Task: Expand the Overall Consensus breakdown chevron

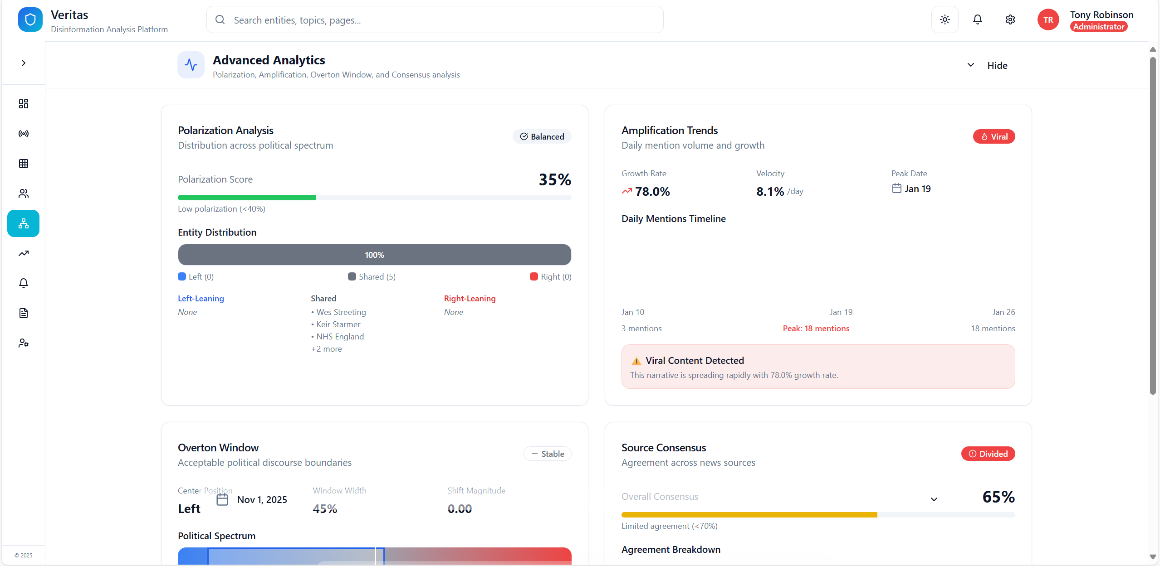Action: click(933, 499)
